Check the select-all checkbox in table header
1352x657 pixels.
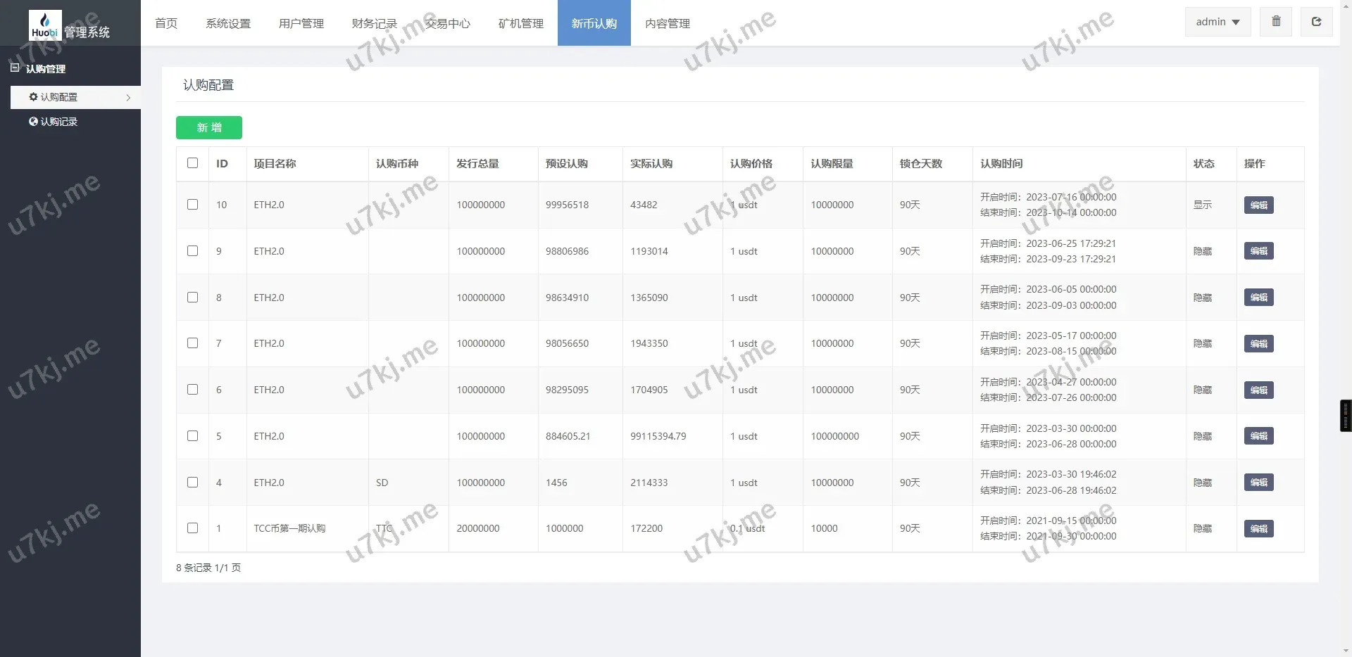pyautogui.click(x=192, y=163)
